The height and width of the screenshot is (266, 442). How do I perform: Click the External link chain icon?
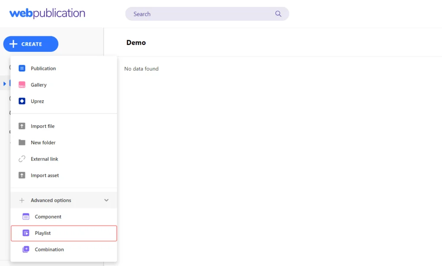(x=22, y=159)
